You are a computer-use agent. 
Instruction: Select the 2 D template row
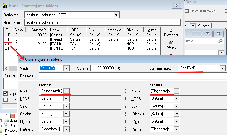(x=82, y=44)
